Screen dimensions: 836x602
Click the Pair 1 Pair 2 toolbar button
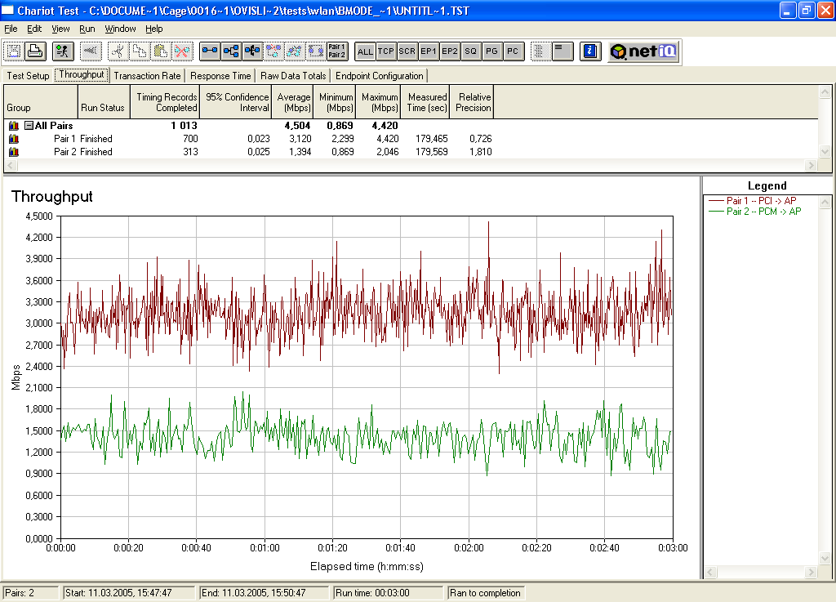tap(336, 51)
